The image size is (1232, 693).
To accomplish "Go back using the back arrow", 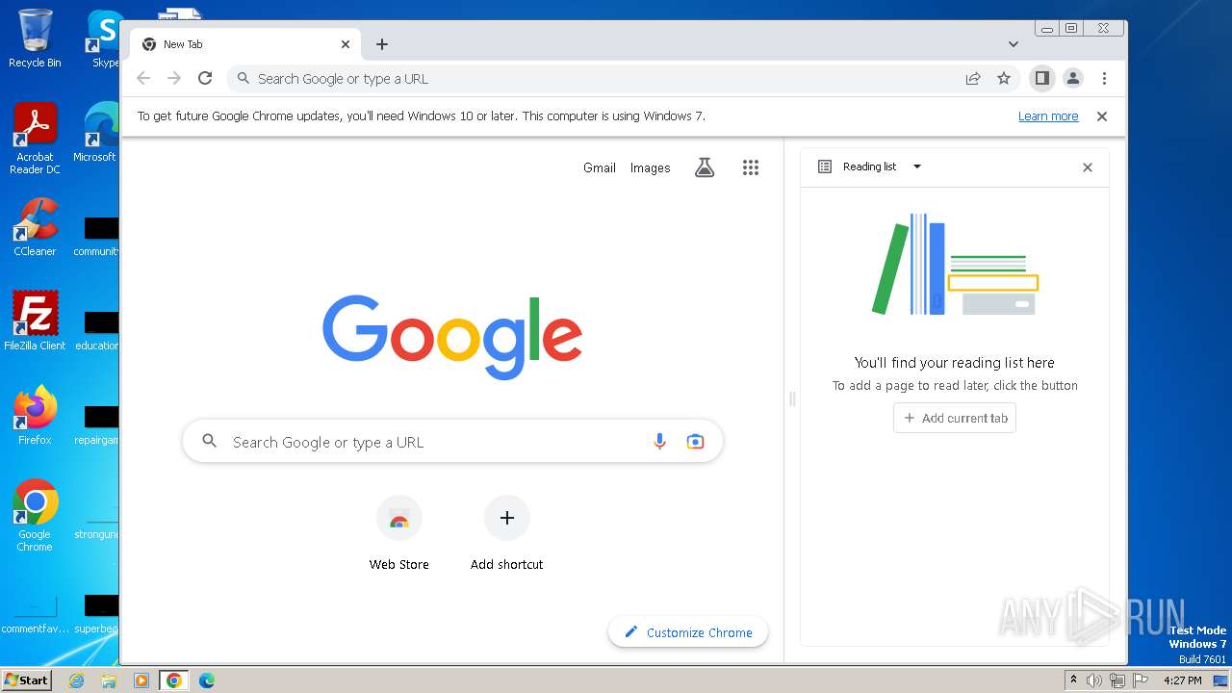I will coord(143,79).
